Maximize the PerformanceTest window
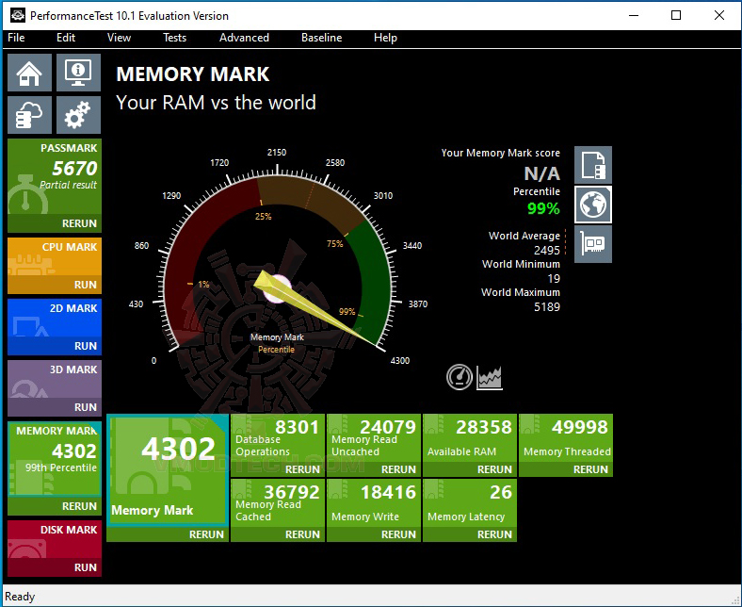The height and width of the screenshot is (607, 742). coord(676,15)
